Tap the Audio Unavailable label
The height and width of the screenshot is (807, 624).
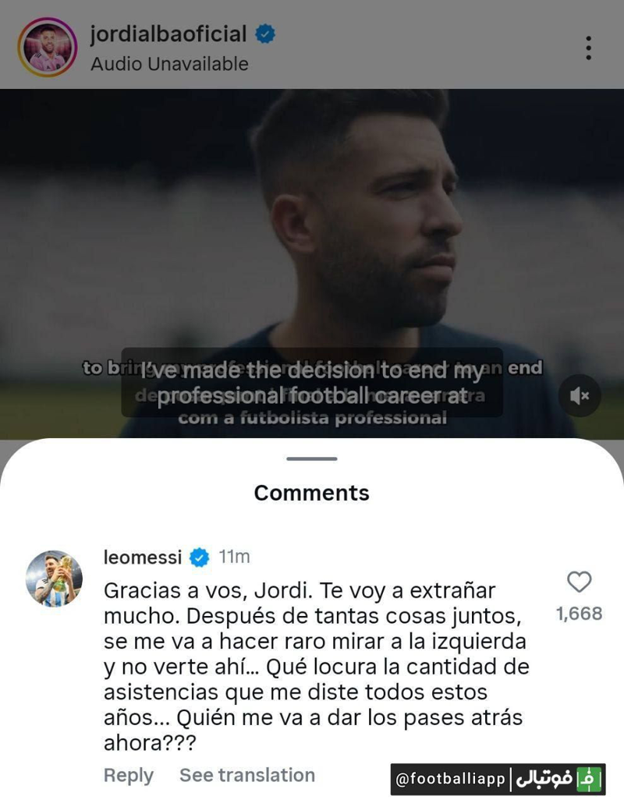pos(169,64)
